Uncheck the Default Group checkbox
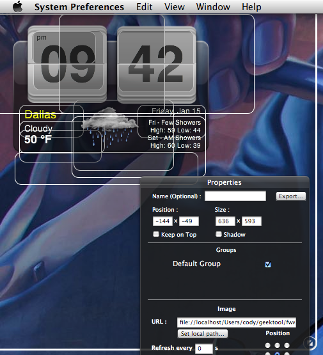This screenshot has height=355, width=323. pyautogui.click(x=268, y=264)
